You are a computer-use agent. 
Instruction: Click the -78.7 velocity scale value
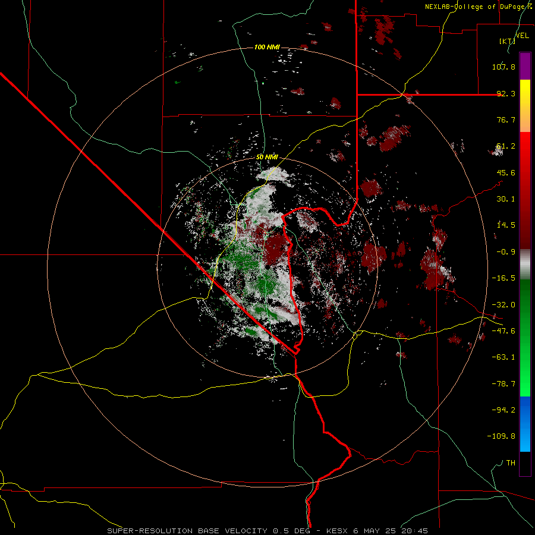point(503,384)
